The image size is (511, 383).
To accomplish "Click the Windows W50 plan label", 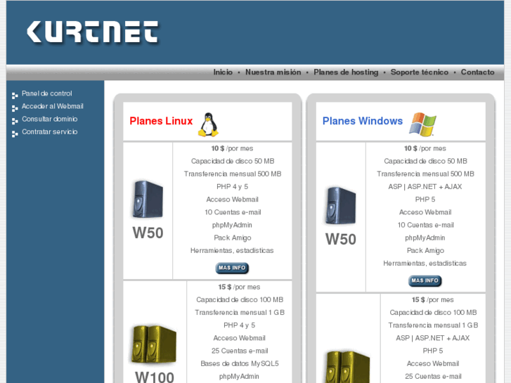I will pos(341,240).
